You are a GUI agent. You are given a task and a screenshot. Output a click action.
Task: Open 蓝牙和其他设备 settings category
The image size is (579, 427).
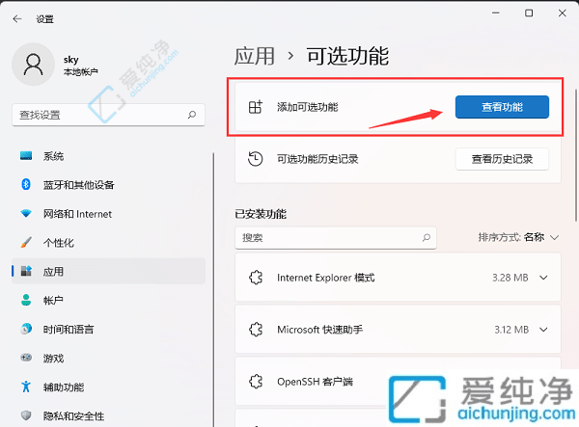pos(108,184)
